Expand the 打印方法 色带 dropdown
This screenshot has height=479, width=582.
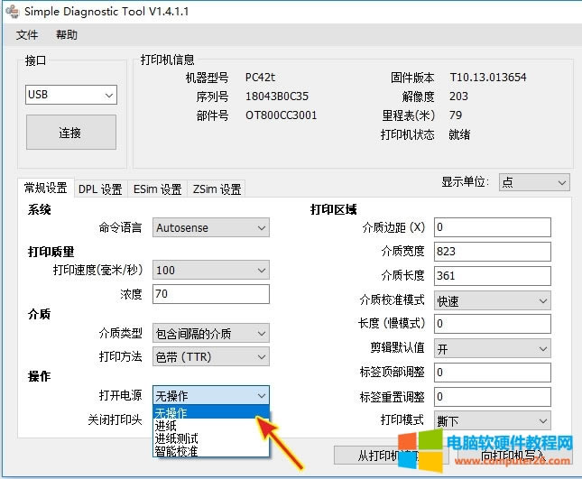coord(211,356)
